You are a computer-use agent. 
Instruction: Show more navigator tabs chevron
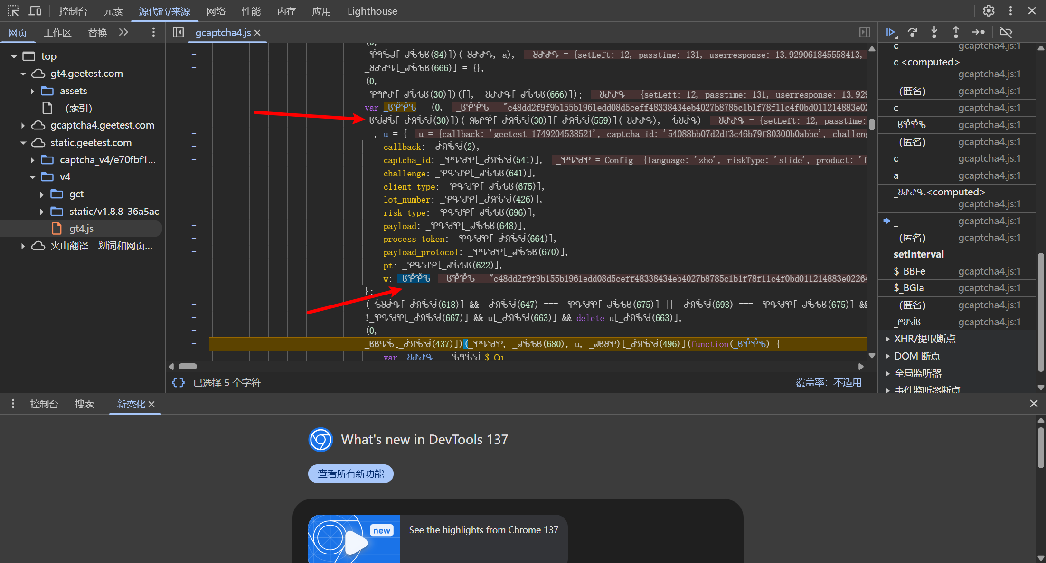point(124,32)
